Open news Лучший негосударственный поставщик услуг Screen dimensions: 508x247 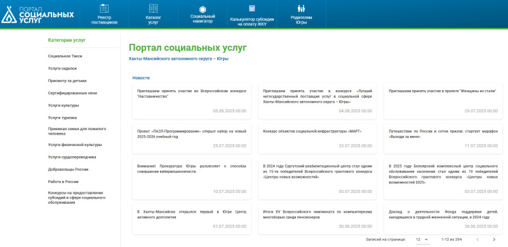point(317,97)
